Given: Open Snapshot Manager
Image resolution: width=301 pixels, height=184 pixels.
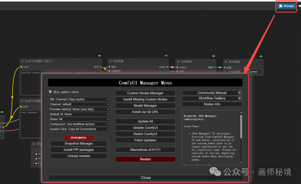Looking at the screenshot, I should (x=79, y=143).
